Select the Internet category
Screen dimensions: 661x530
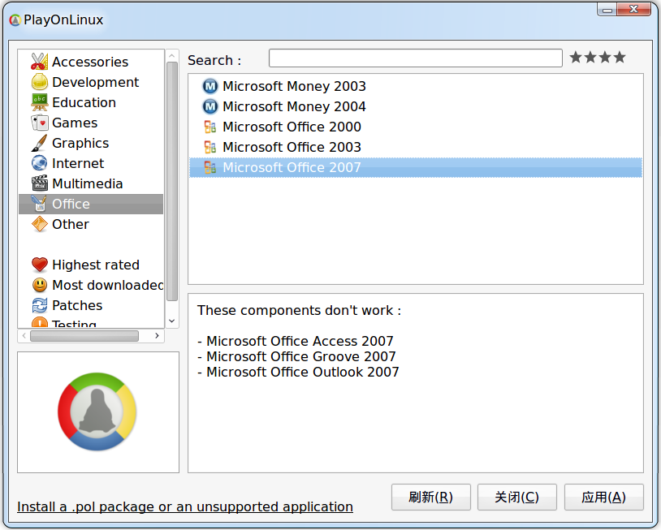(x=78, y=163)
